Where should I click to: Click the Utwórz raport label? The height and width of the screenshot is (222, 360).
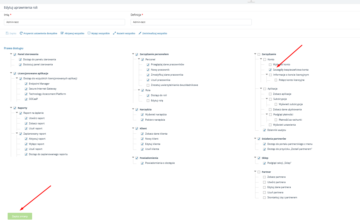pos(37,118)
